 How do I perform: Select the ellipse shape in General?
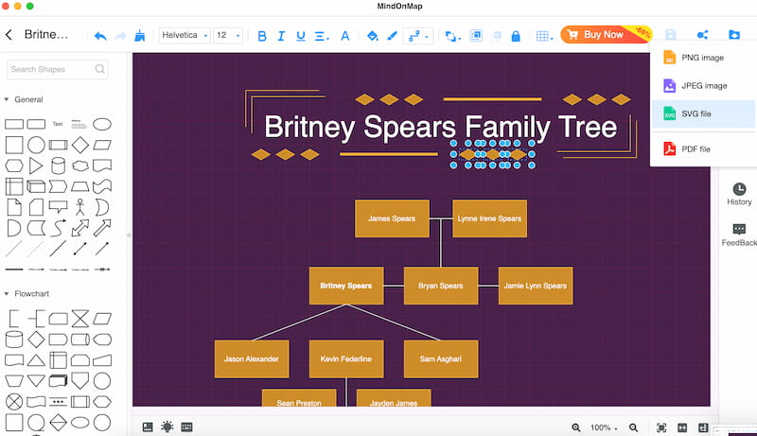pos(102,125)
